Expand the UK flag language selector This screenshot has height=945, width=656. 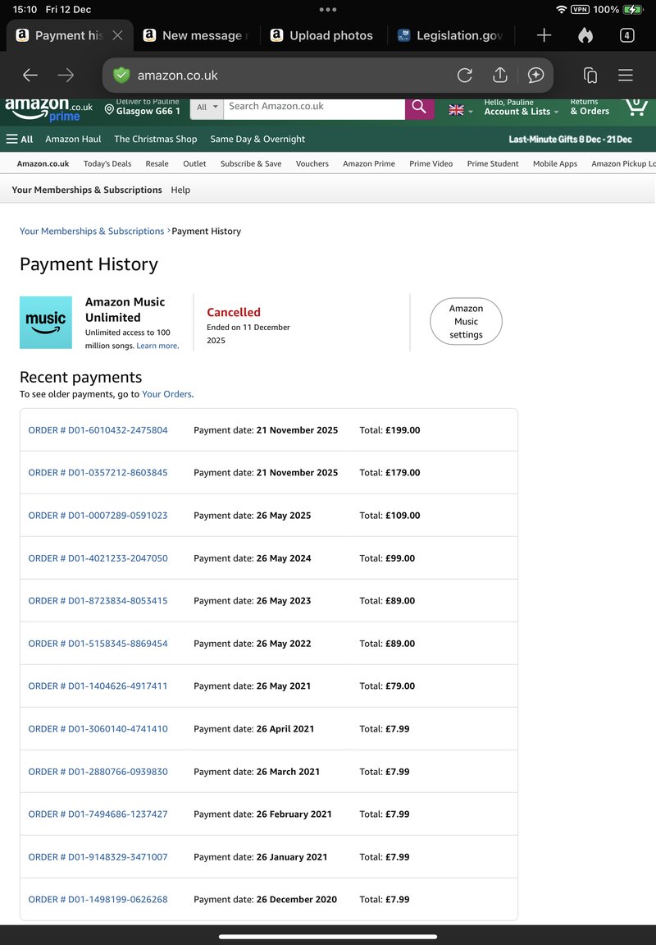point(460,110)
